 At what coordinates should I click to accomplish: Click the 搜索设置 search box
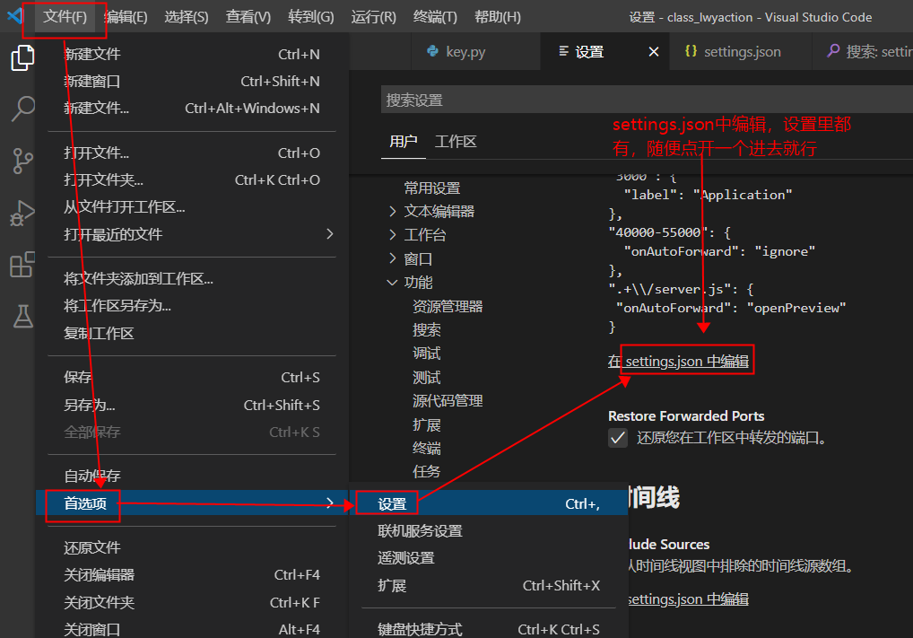(x=647, y=100)
